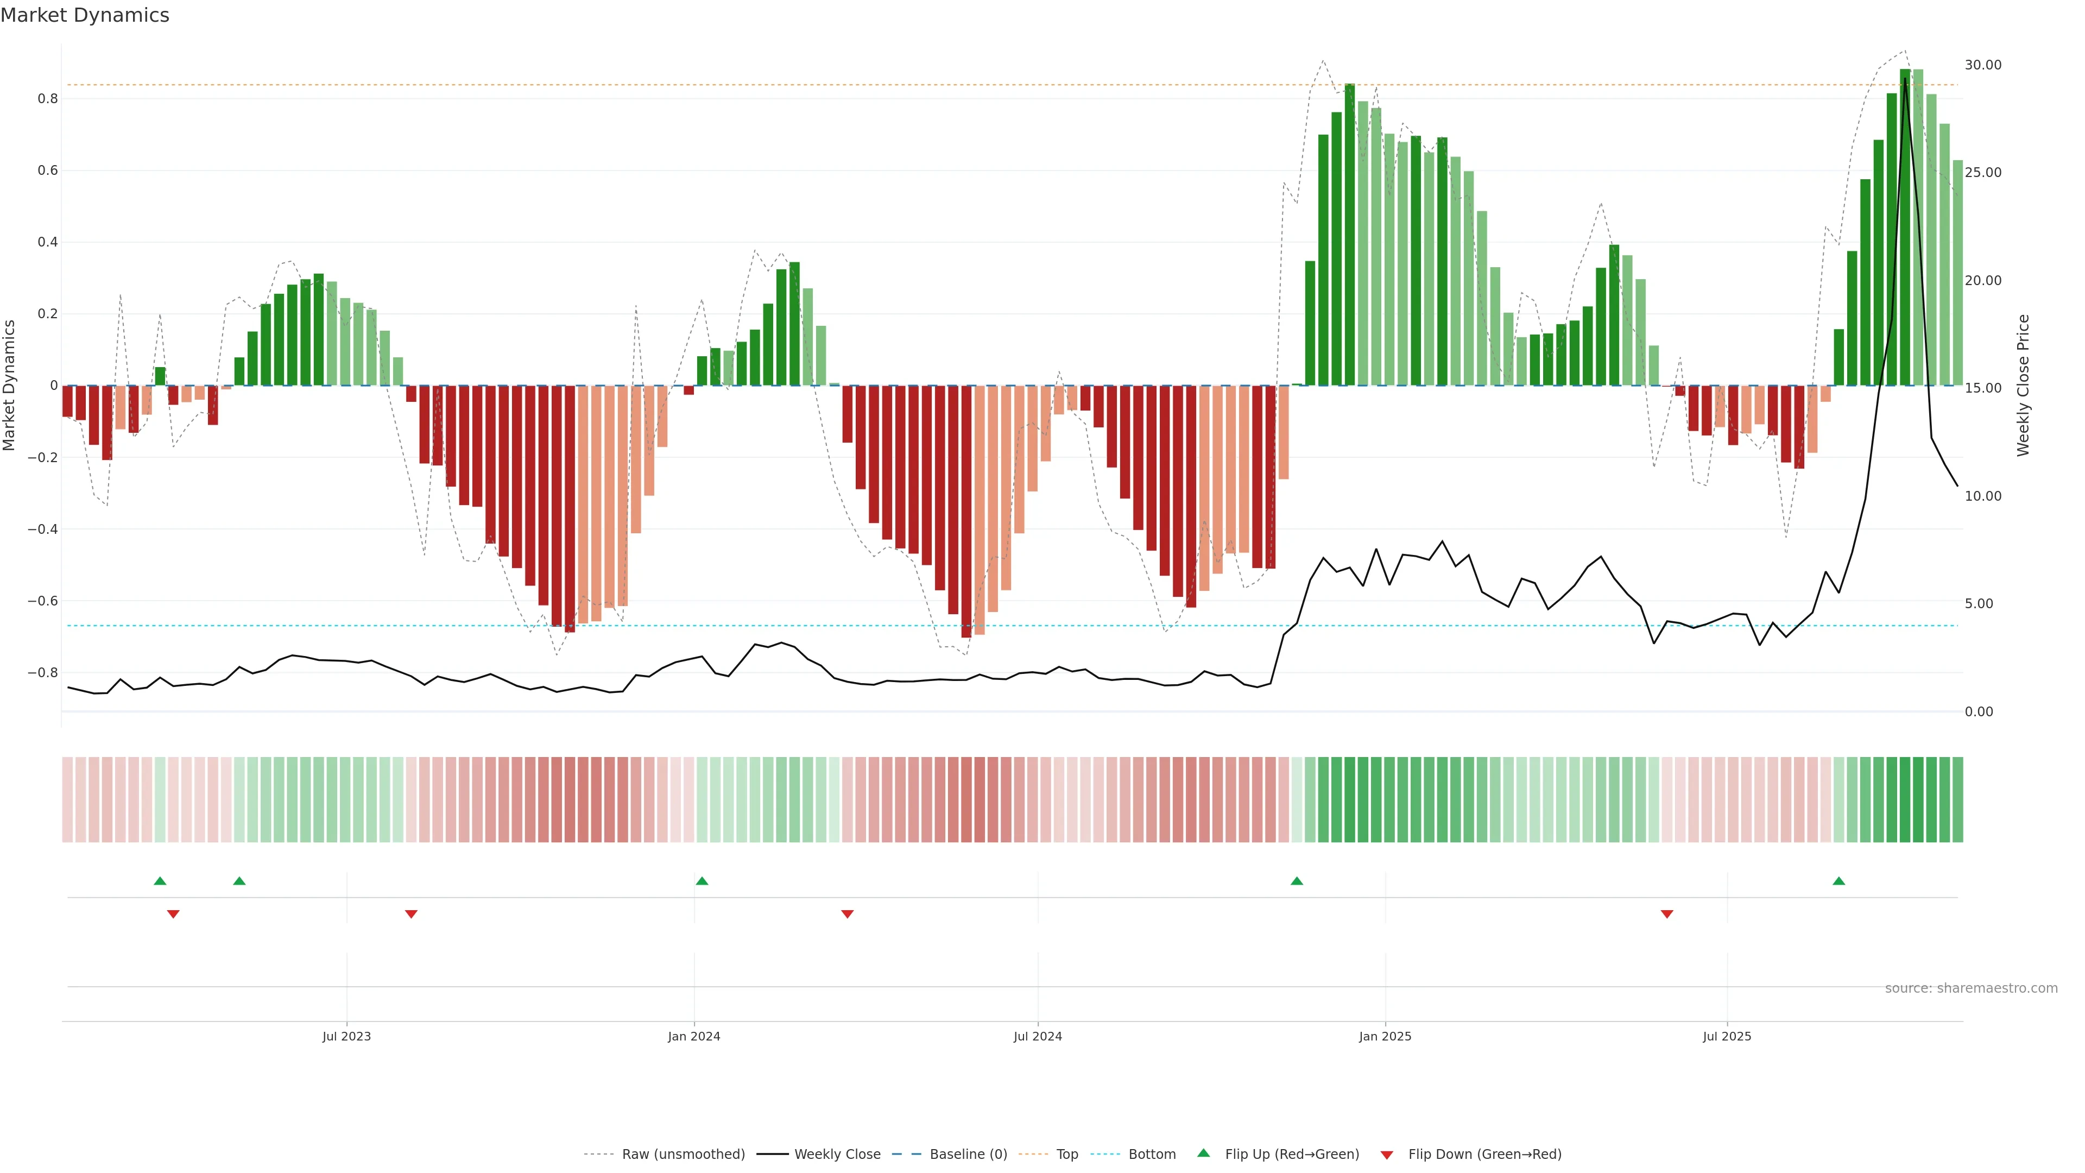Click the source sharemaestro.com text
The height and width of the screenshot is (1173, 2085).
(x=1971, y=988)
